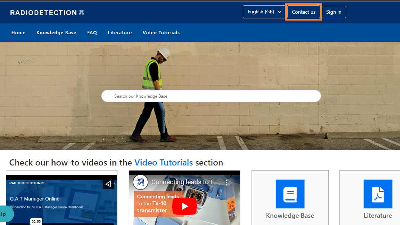The image size is (400, 225).
Task: Open the YouTube video's three-dot options menu
Action: (x=227, y=182)
